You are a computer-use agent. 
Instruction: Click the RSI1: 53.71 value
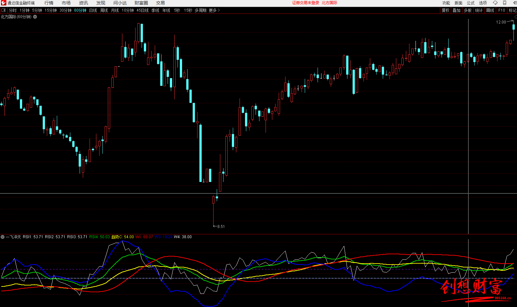[33, 237]
